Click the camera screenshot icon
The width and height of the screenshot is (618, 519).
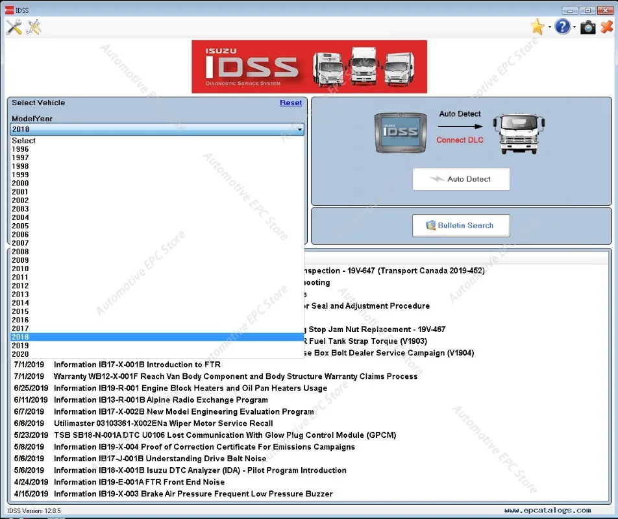pos(587,27)
